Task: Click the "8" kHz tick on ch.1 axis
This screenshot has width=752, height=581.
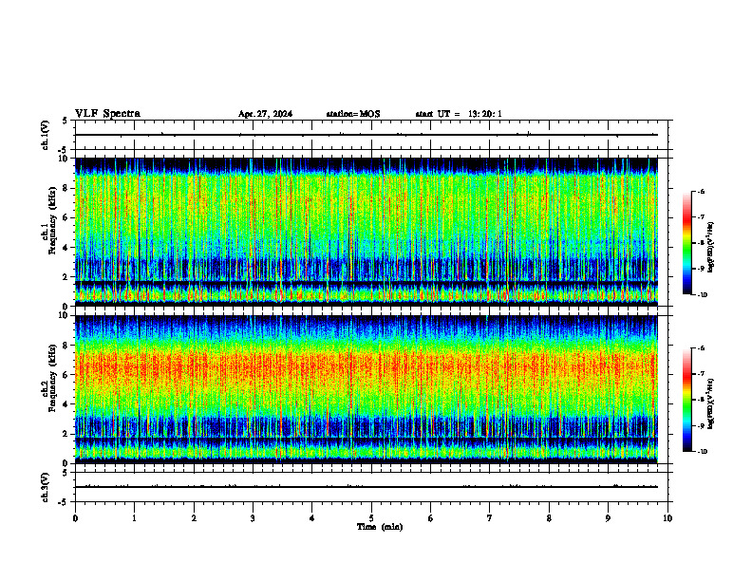Action: tap(66, 188)
